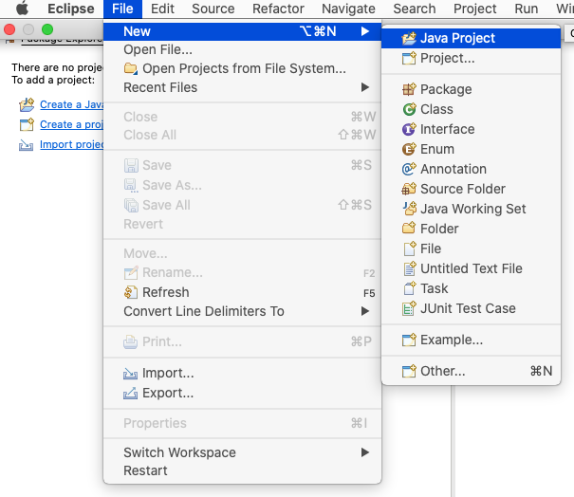This screenshot has width=574, height=497.
Task: Click the Java Project icon in New submenu
Action: (409, 38)
